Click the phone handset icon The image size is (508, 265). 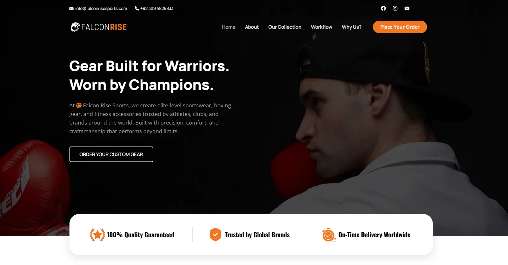click(x=137, y=8)
